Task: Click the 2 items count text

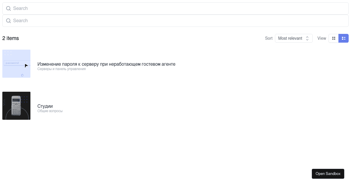Action: pyautogui.click(x=11, y=38)
